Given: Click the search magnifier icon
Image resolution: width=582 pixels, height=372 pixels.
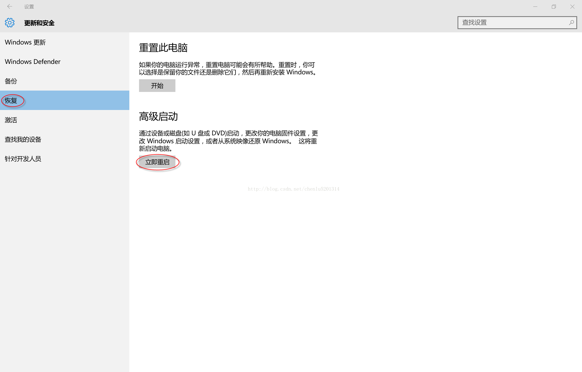Looking at the screenshot, I should (x=571, y=23).
